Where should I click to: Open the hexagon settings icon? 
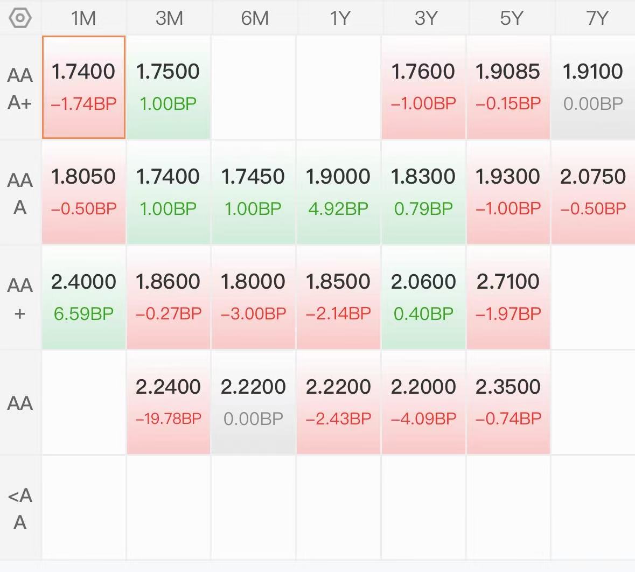(x=20, y=18)
